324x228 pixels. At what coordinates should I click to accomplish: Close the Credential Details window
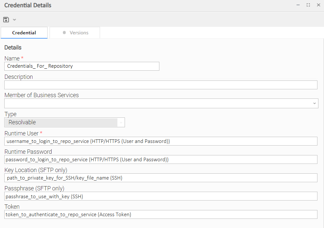pos(318,5)
